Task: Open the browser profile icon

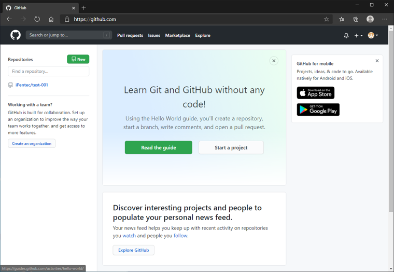Action: [x=370, y=19]
